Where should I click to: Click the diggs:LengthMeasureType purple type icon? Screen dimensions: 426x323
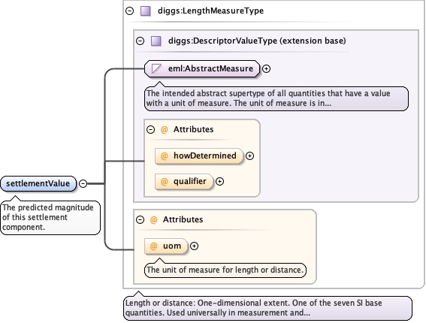[x=146, y=11]
